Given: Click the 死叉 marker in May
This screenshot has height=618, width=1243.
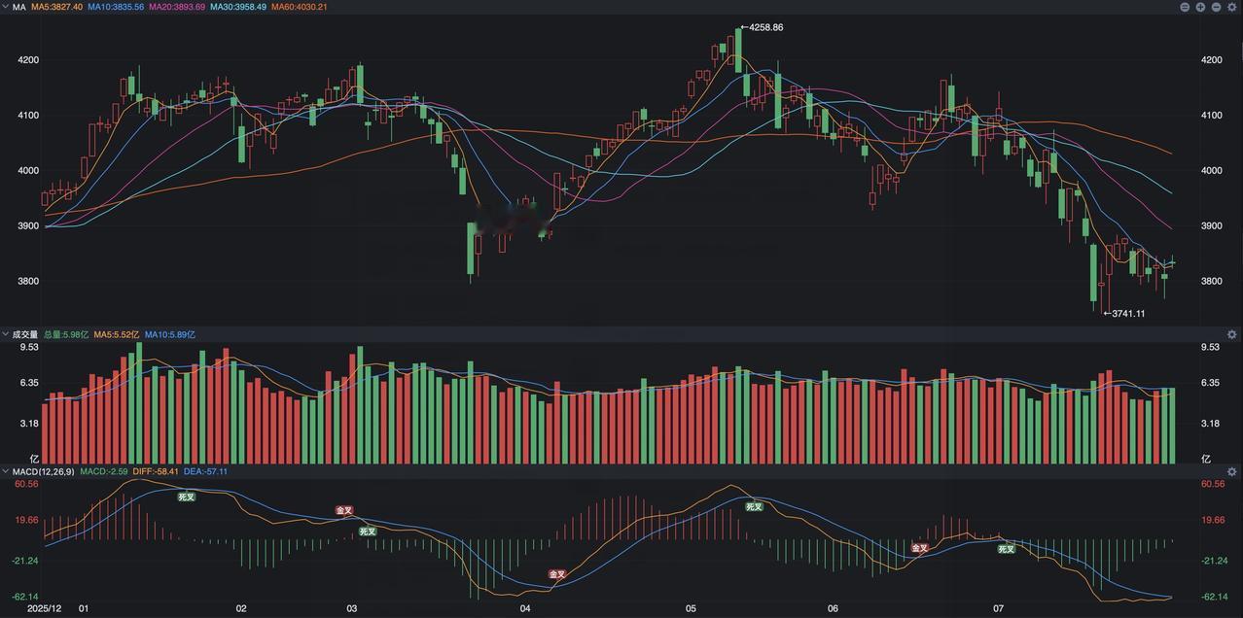Looking at the screenshot, I should (x=755, y=506).
